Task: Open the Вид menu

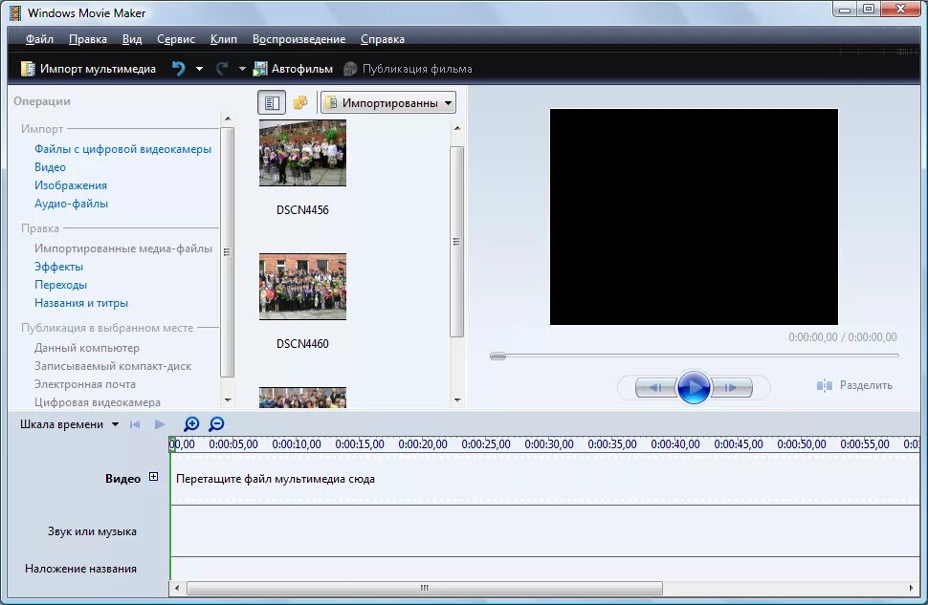Action: [132, 39]
